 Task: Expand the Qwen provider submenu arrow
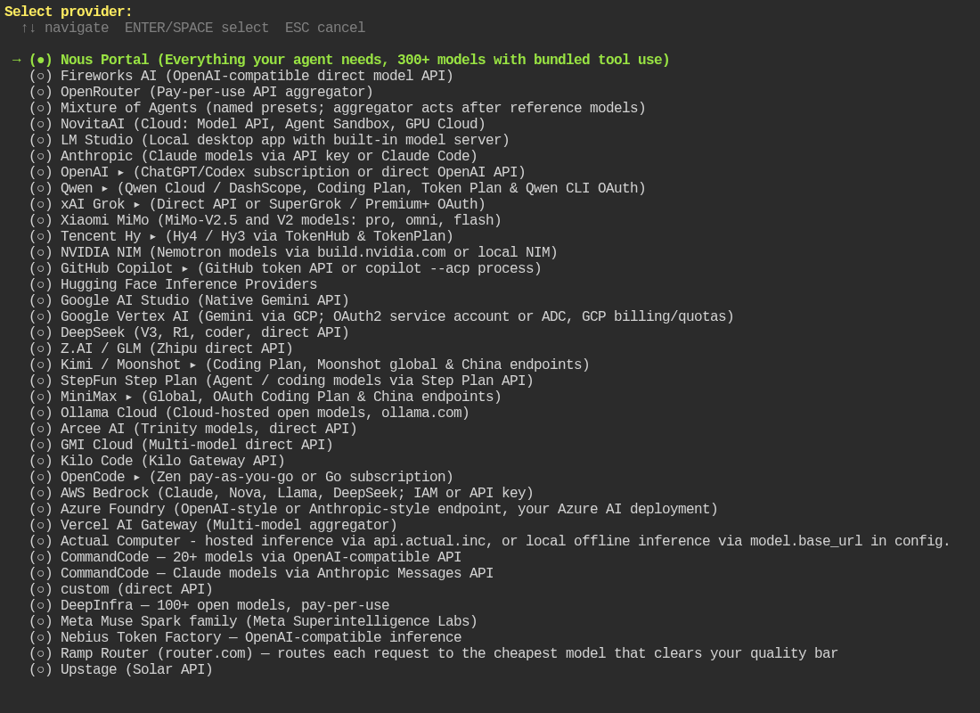105,188
